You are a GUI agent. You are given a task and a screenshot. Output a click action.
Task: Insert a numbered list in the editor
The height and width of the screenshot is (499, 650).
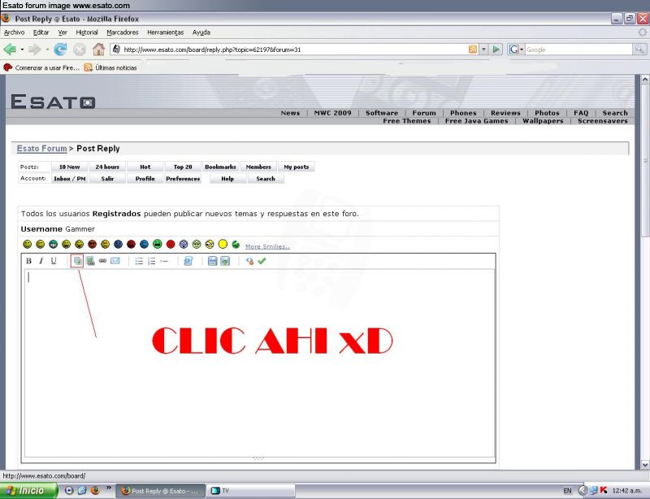pyautogui.click(x=151, y=261)
